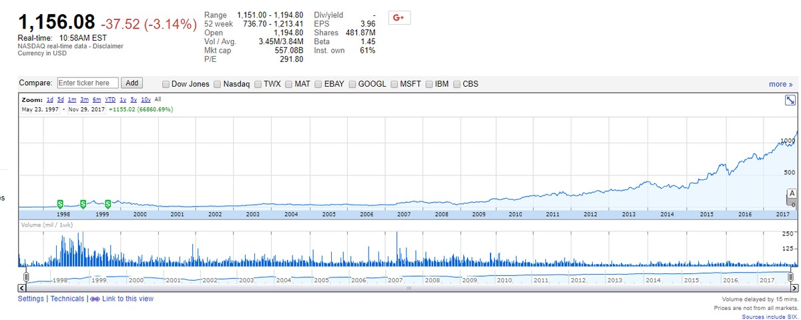Edit the end date Nov 29, 2017
801x320 pixels.
[x=85, y=109]
